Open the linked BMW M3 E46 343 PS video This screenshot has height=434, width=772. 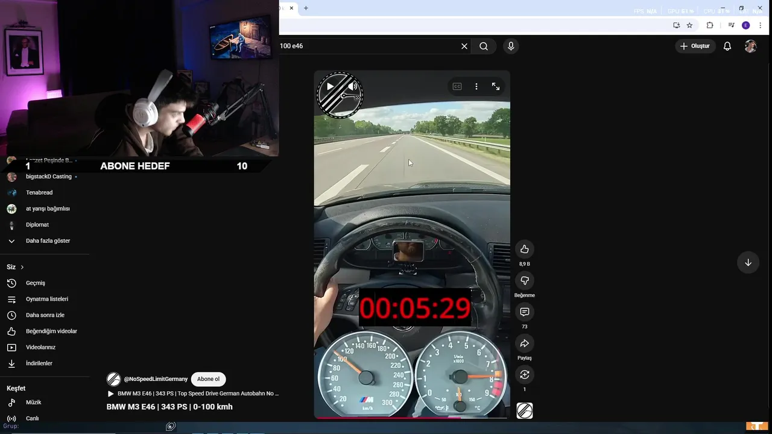(x=193, y=394)
